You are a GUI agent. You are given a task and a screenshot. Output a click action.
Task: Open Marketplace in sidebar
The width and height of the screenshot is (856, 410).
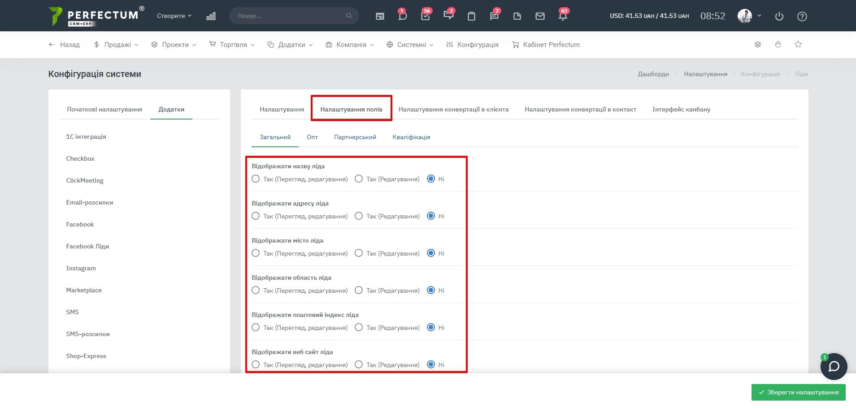[84, 290]
